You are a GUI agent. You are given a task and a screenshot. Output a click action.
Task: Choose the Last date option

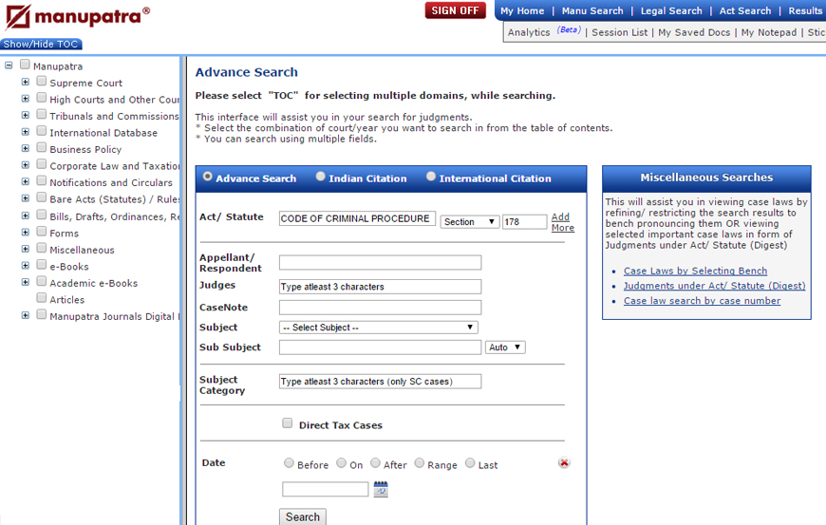click(x=470, y=463)
